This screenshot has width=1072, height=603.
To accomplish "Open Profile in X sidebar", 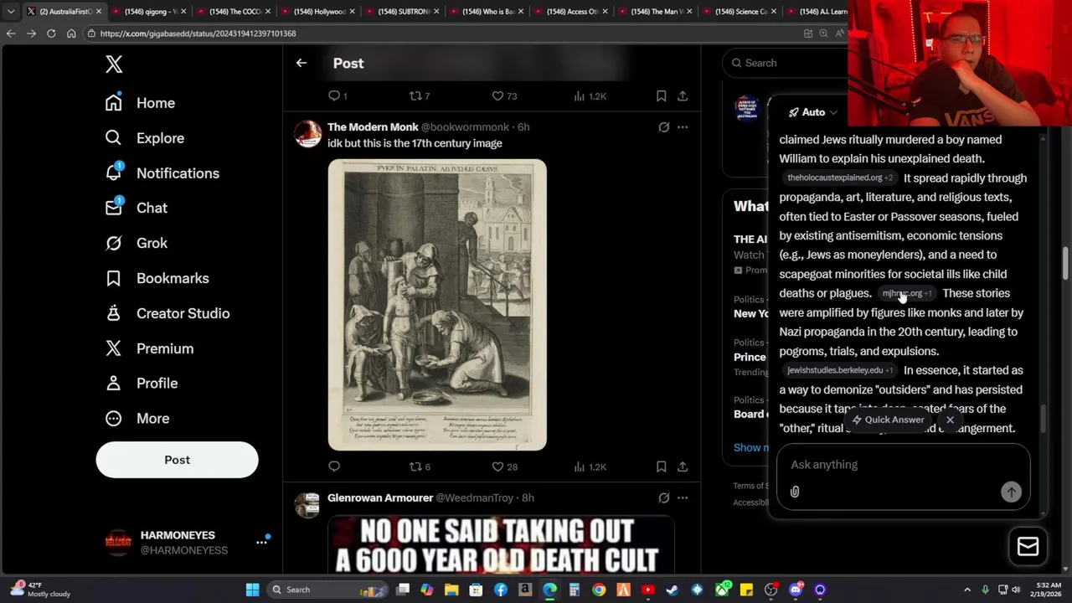I will point(142,383).
